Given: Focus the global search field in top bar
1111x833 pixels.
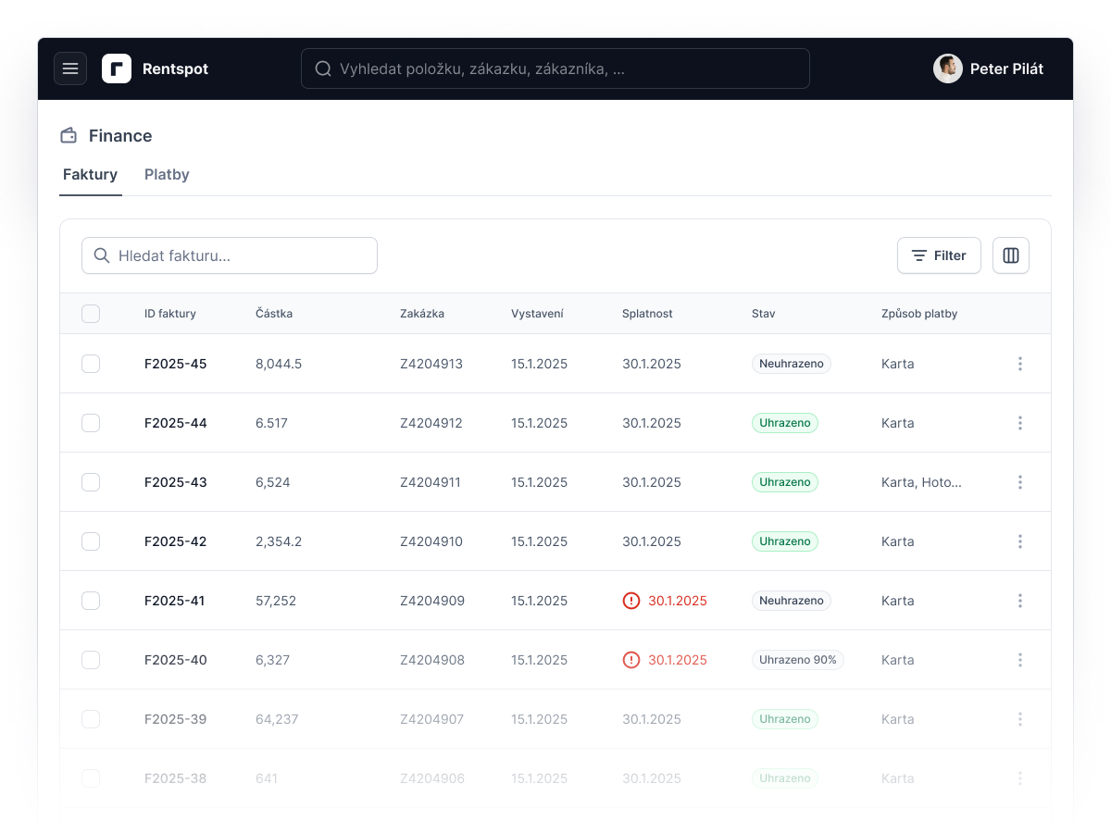Looking at the screenshot, I should [555, 68].
